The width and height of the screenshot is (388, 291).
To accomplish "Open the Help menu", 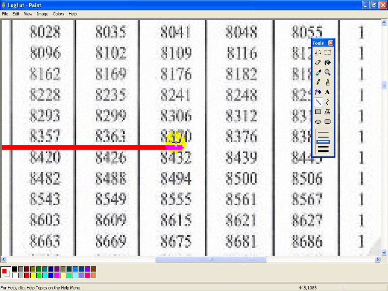I will pyautogui.click(x=72, y=14).
